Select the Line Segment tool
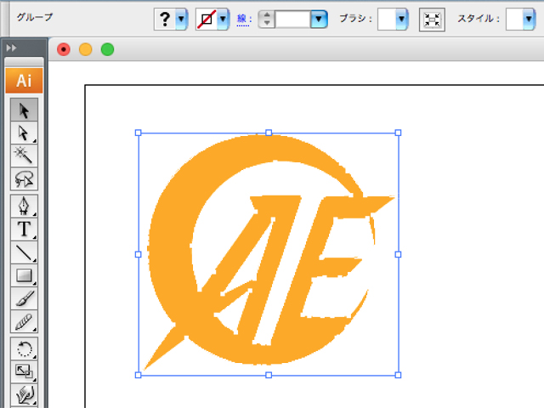Image resolution: width=544 pixels, height=408 pixels. (x=24, y=252)
